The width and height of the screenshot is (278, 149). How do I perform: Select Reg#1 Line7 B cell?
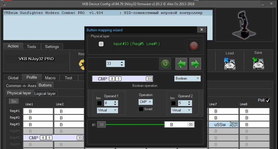tap(224, 111)
